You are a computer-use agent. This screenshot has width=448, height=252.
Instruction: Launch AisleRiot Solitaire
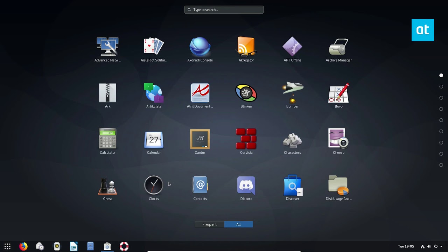(x=154, y=47)
